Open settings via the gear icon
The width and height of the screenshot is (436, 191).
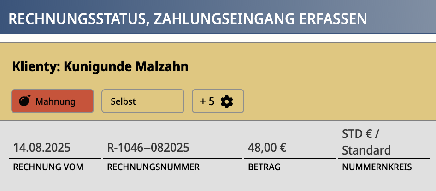click(x=226, y=101)
